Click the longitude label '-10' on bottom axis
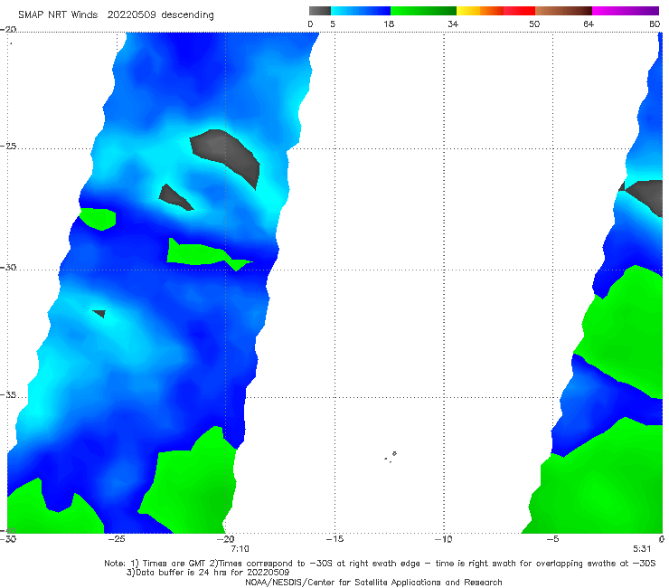 (443, 539)
